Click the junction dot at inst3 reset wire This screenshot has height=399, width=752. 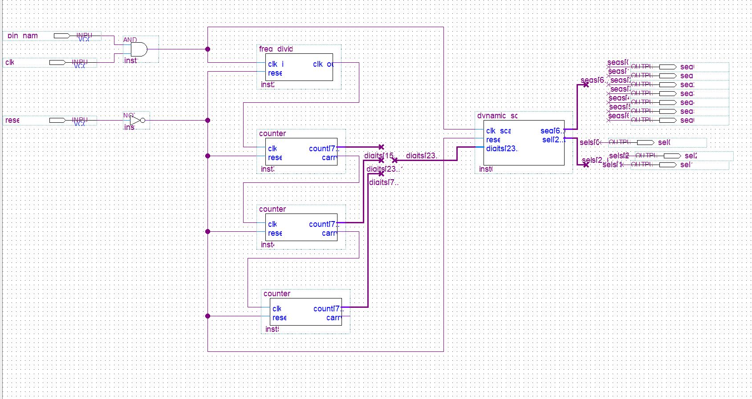click(x=207, y=156)
